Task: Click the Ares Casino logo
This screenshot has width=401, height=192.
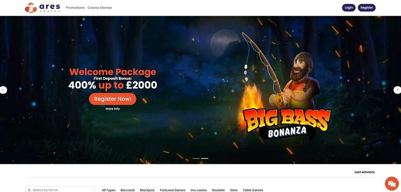Action: [x=43, y=7]
